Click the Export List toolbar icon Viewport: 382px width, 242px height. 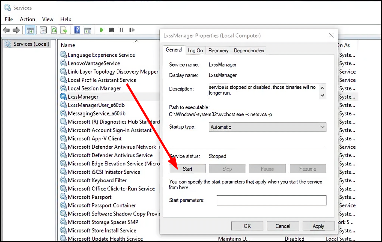pyautogui.click(x=64, y=30)
